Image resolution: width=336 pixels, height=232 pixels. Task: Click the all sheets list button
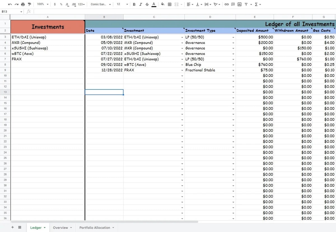click(20, 228)
